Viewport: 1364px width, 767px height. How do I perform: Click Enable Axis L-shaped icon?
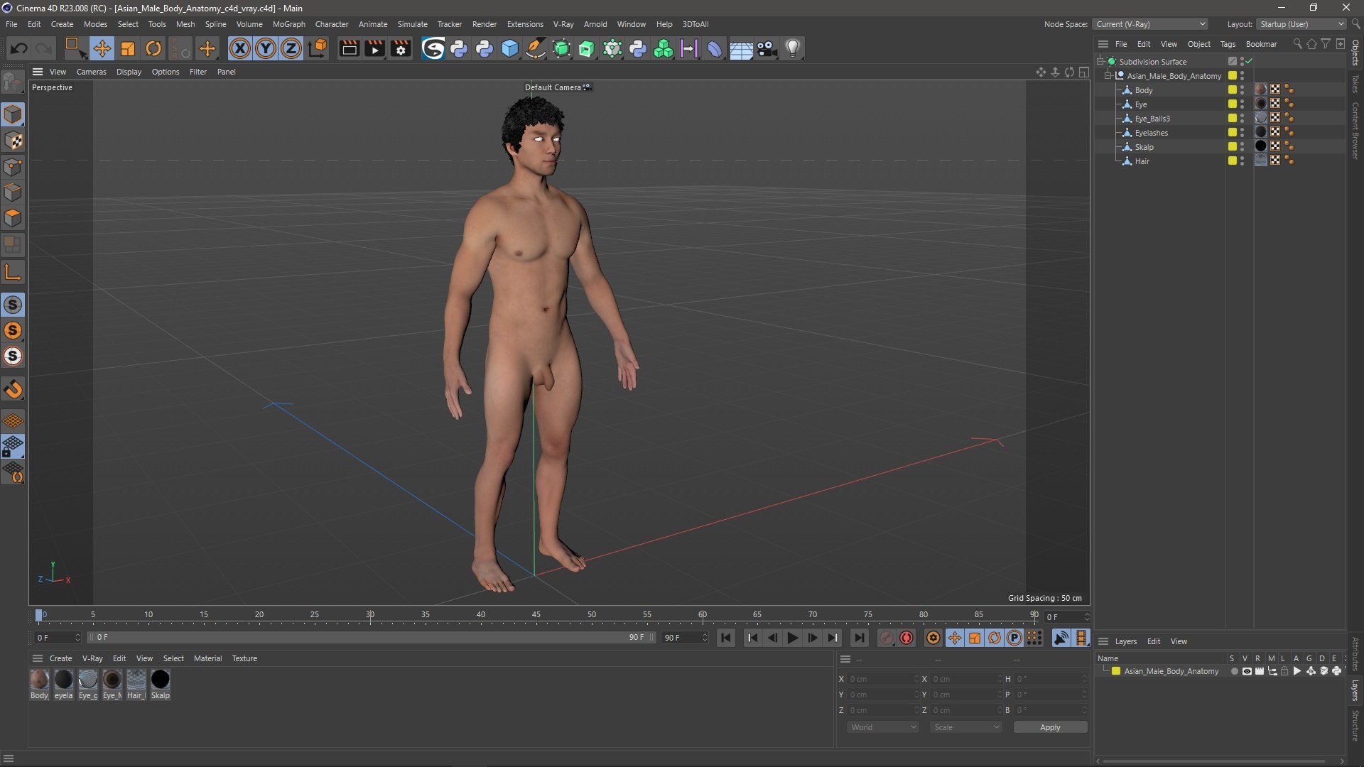point(13,272)
